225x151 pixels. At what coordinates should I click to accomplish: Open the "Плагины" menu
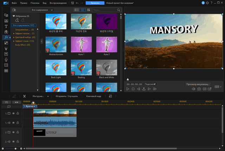[x=34, y=3]
